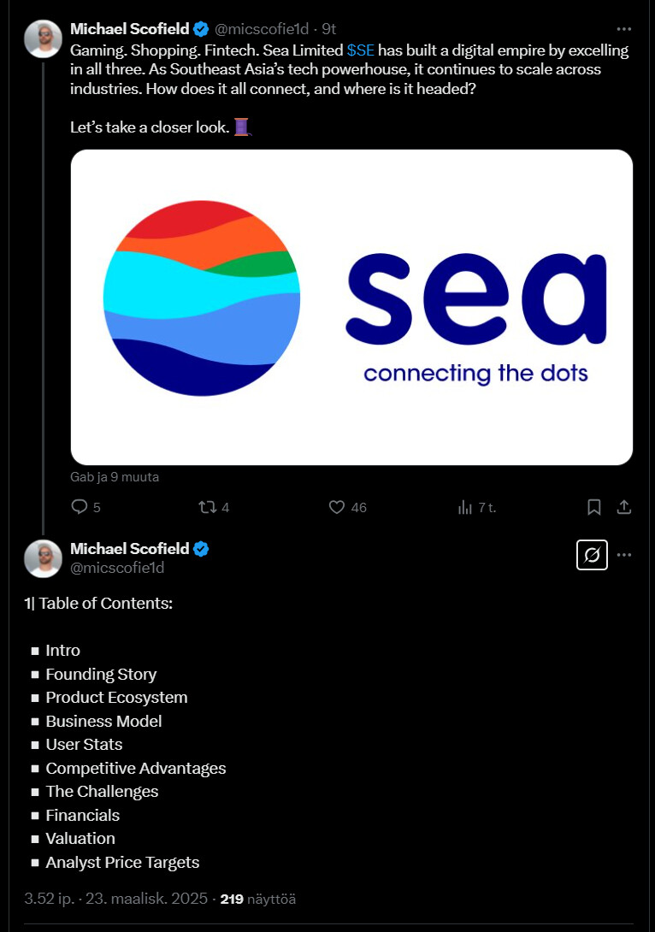Bookmark the Sea Limited thread
The width and height of the screenshot is (655, 932).
point(594,507)
